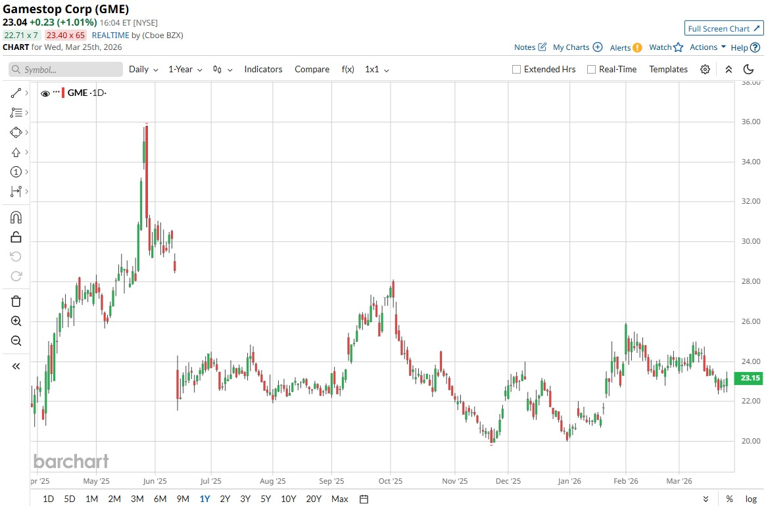
Task: Open the 1x1 grid layout dropdown
Action: [x=377, y=70]
